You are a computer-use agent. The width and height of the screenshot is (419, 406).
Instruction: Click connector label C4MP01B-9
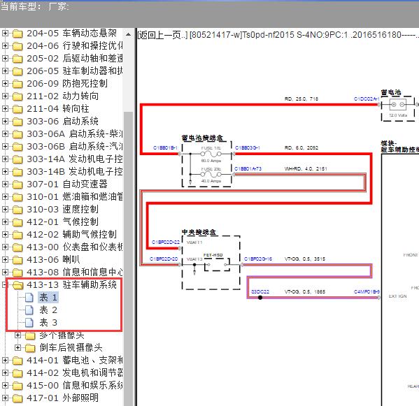tap(367, 292)
